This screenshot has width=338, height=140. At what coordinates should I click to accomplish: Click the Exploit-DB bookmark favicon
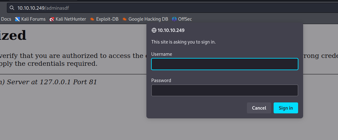(92, 19)
